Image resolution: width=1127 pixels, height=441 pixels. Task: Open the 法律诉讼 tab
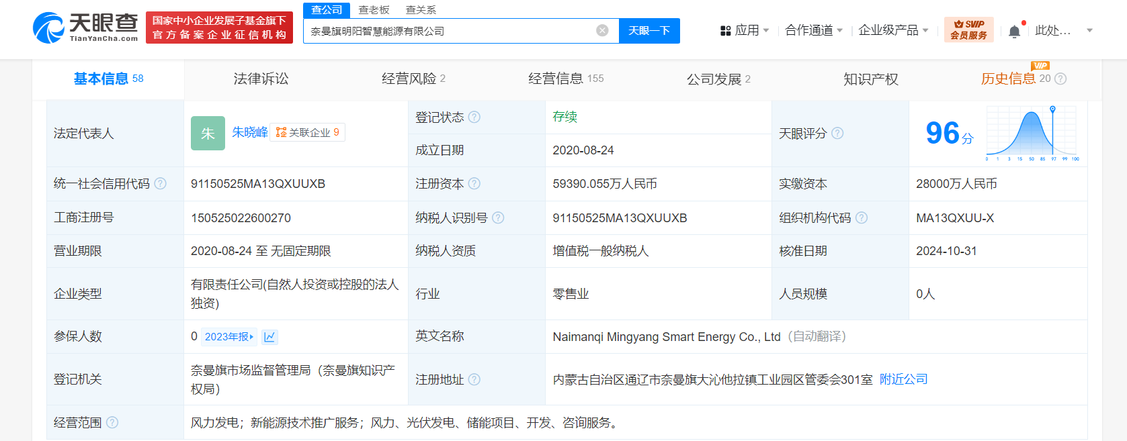[261, 79]
